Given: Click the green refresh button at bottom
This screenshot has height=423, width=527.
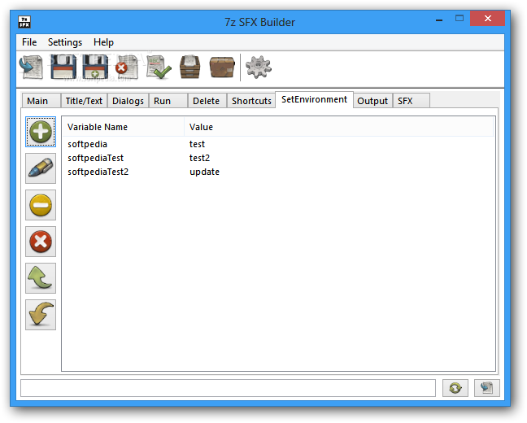Looking at the screenshot, I should pyautogui.click(x=455, y=388).
